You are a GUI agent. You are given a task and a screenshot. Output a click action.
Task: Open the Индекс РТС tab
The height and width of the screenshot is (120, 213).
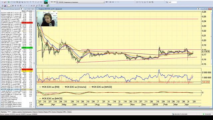click(x=47, y=112)
